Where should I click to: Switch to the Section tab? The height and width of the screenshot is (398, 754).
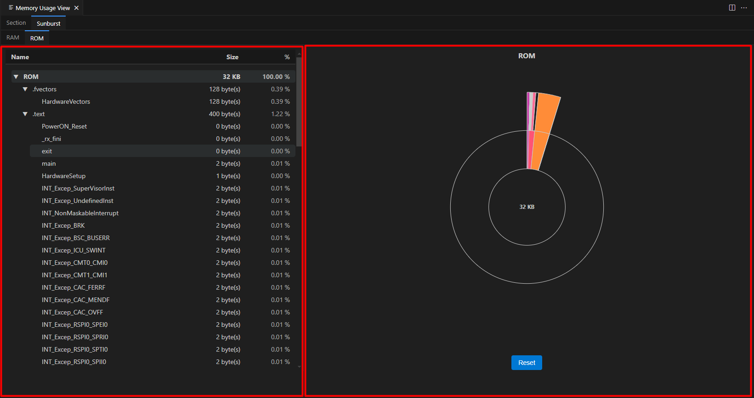16,23
